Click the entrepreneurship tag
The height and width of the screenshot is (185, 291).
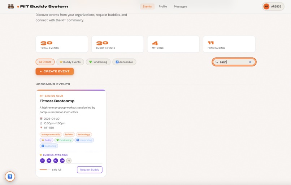point(51,135)
